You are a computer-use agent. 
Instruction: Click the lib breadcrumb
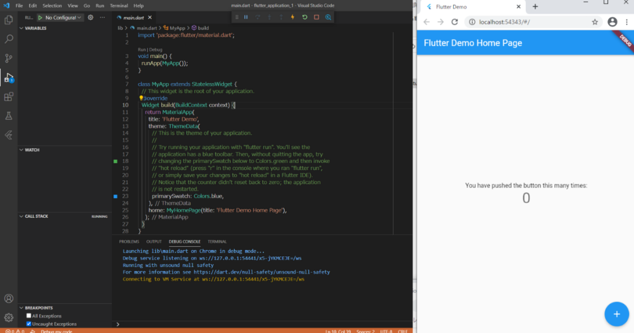point(120,28)
